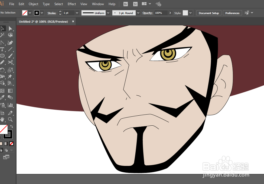Select the Scale tool
Image resolution: width=264 pixels, height=184 pixels.
(x=11, y=70)
